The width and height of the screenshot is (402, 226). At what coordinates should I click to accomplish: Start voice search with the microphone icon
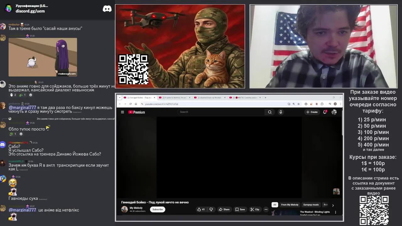pos(281,112)
